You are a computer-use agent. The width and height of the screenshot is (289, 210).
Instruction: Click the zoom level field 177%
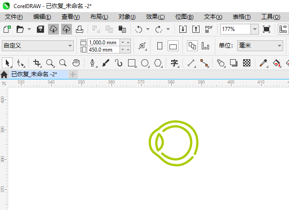[x=236, y=29]
